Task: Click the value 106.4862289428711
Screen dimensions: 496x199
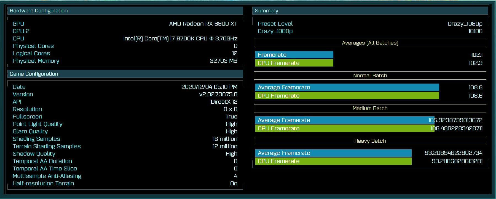Action: click(x=457, y=128)
